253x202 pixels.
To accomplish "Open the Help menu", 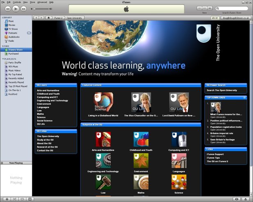I will point(51,2).
